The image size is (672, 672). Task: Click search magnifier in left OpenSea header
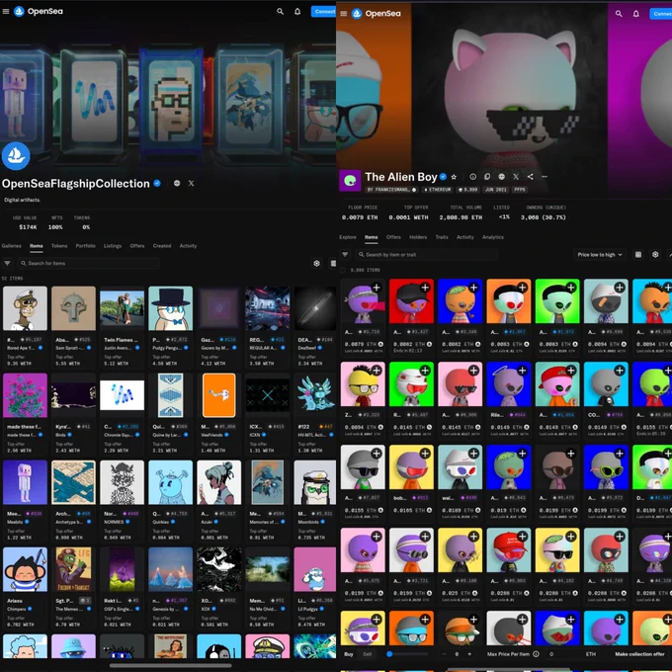[x=280, y=12]
